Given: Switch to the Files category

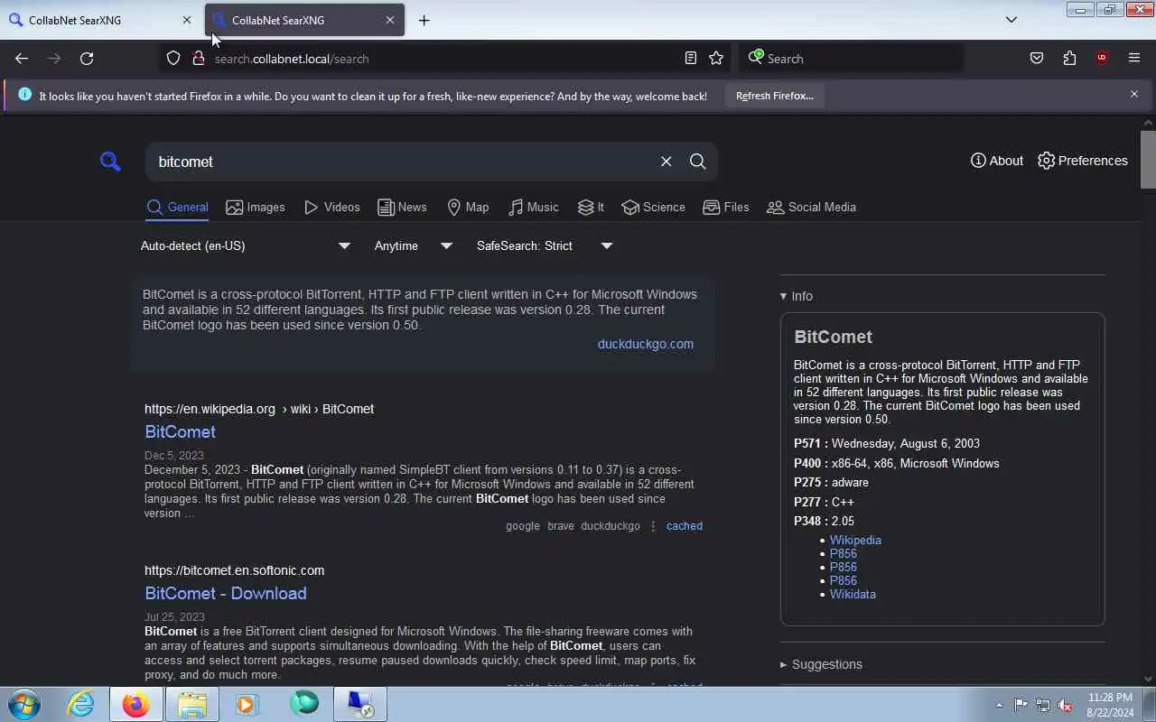Looking at the screenshot, I should [x=726, y=207].
